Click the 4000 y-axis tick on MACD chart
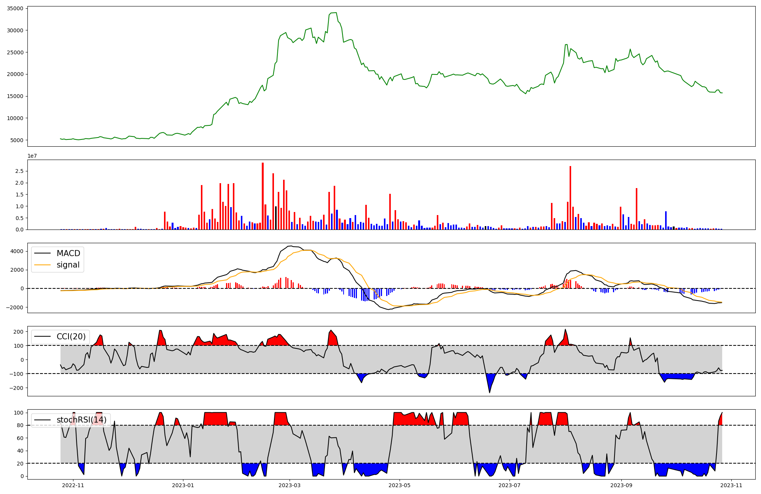The image size is (761, 494). point(17,251)
